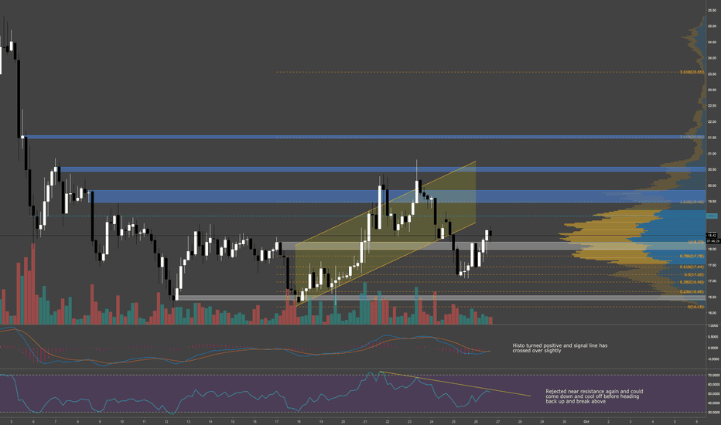The height and width of the screenshot is (425, 721).
Task: Select the 1.618(19.48) Fibonacci level label
Action: click(692, 202)
